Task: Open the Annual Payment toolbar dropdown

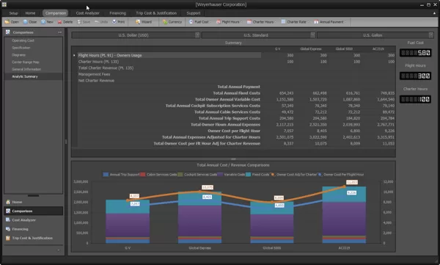Action: (330, 22)
